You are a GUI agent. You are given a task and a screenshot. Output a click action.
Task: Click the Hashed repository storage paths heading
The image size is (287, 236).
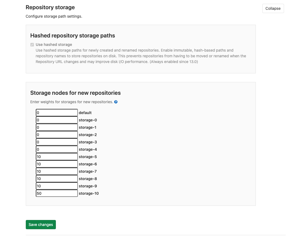point(72,36)
